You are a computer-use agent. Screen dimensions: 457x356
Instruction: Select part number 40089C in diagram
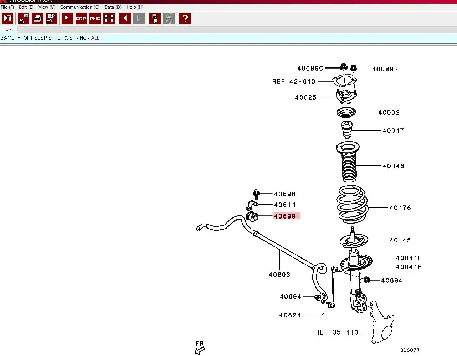pyautogui.click(x=310, y=68)
